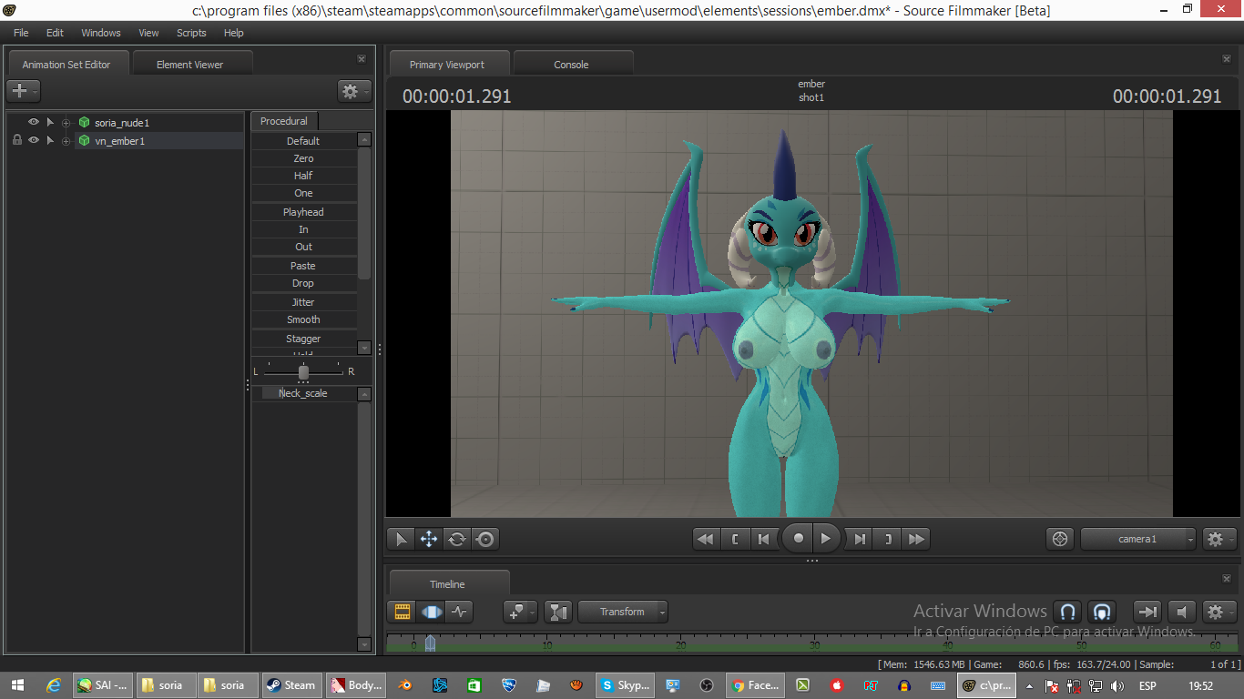Apply the Stagger procedural preset
1244x699 pixels.
303,339
